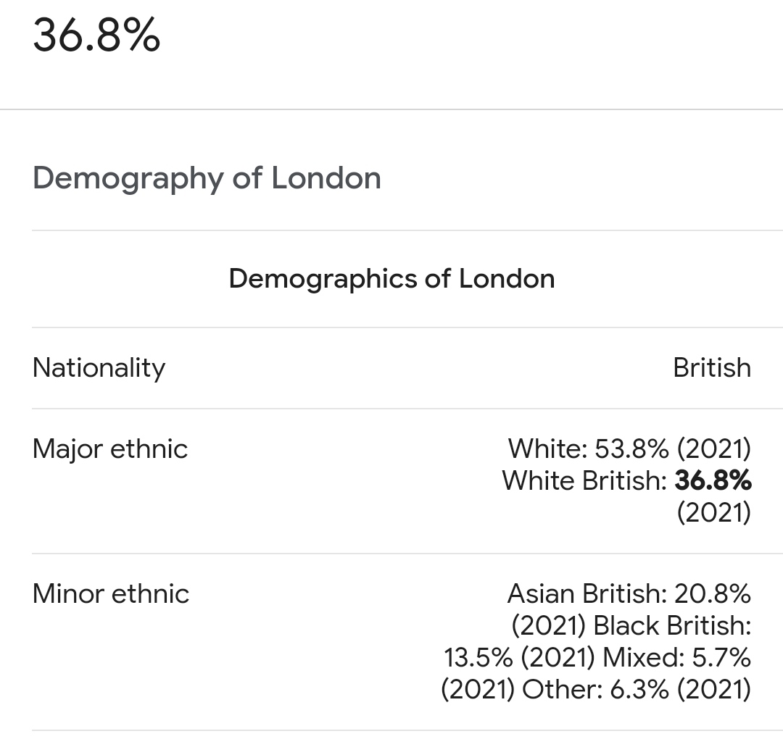Click the Demographics of London table title
This screenshot has width=783, height=747.
click(391, 278)
